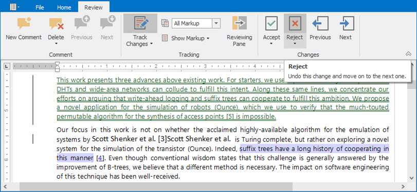Expand the Reject dropdown arrow
The width and height of the screenshot is (417, 192).
point(295,44)
